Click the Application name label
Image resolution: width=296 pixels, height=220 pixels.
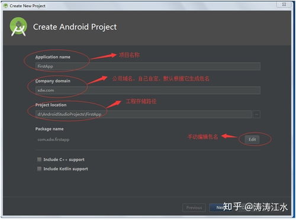(x=53, y=57)
